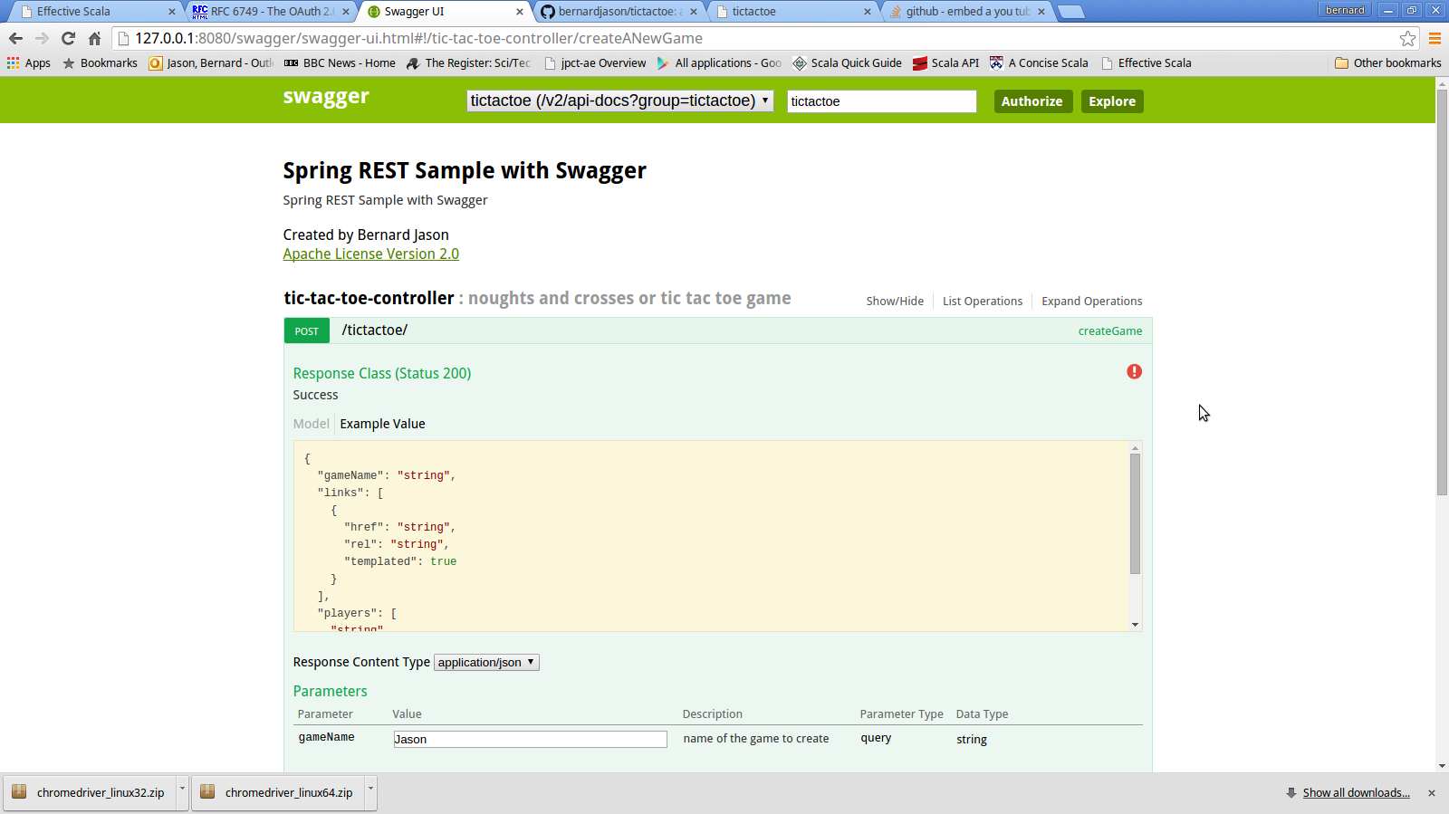Open the Chrome main menu

click(x=1435, y=38)
